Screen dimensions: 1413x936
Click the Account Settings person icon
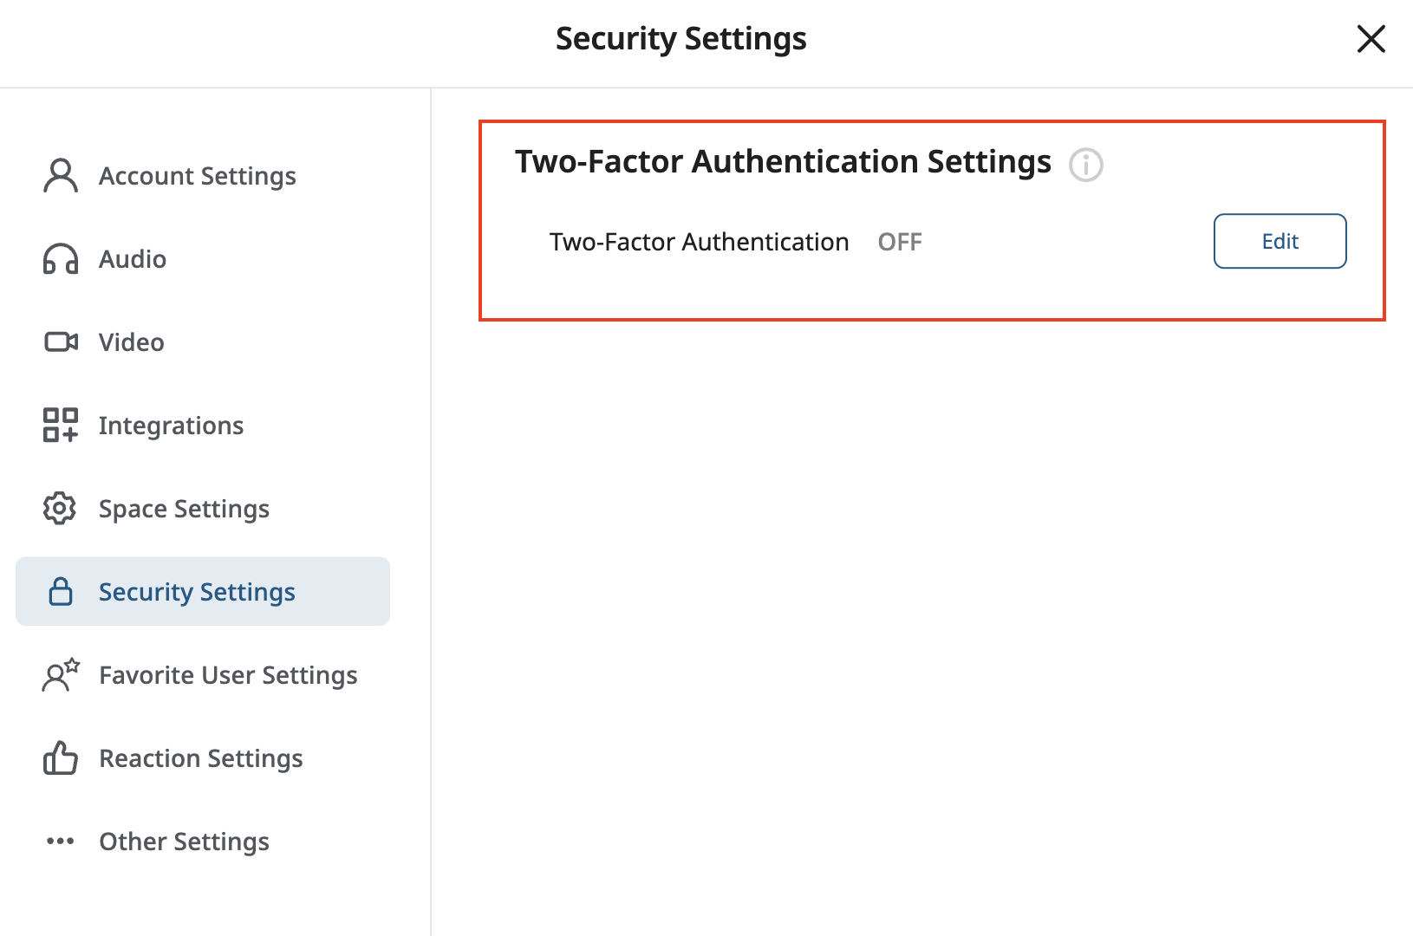click(x=60, y=176)
